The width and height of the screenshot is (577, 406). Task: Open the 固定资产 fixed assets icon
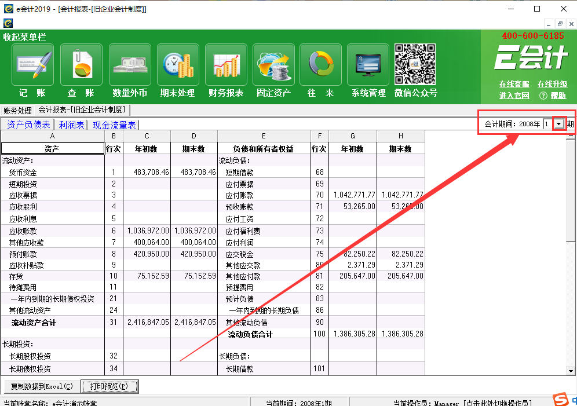point(274,65)
